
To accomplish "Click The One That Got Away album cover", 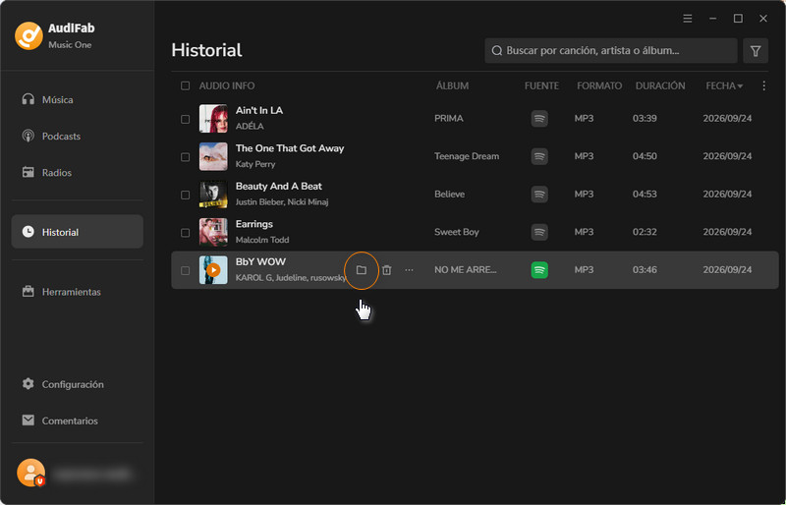I will click(x=213, y=156).
